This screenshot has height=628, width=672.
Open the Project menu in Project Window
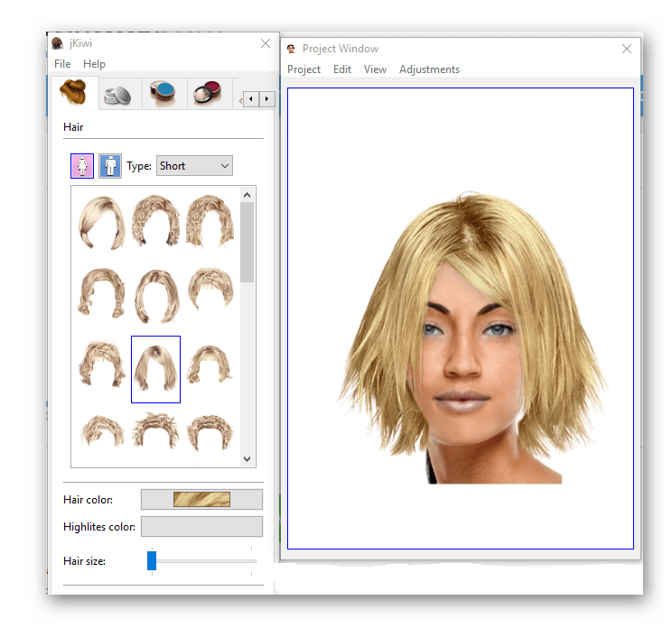point(303,69)
